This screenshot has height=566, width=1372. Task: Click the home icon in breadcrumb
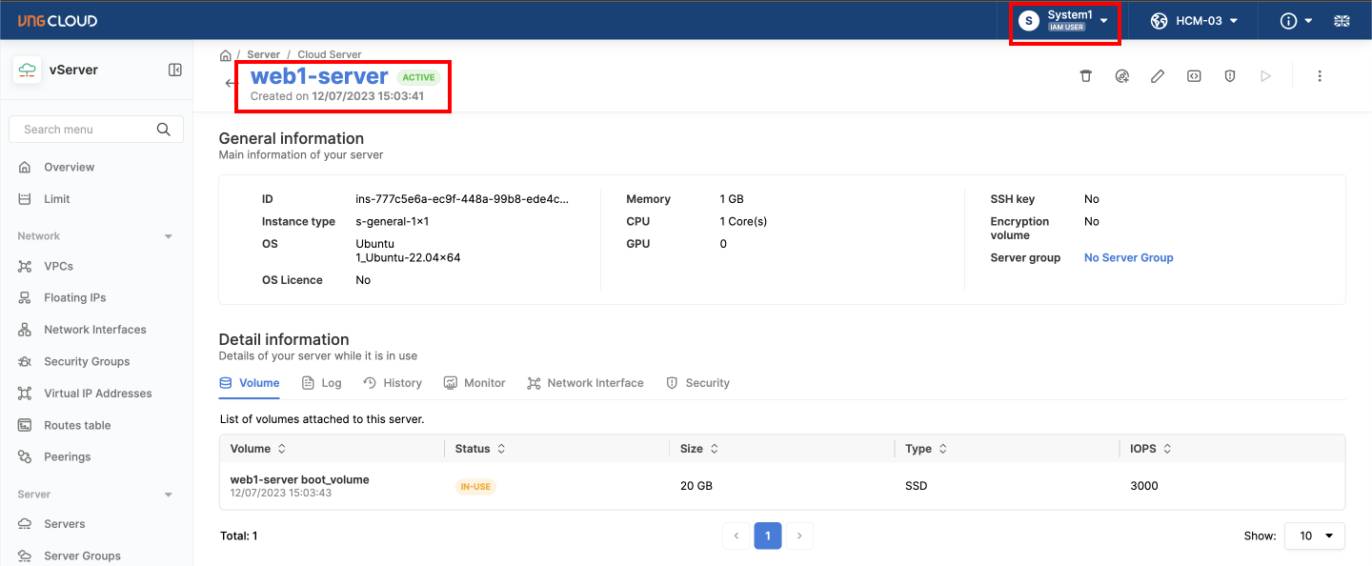(x=226, y=55)
